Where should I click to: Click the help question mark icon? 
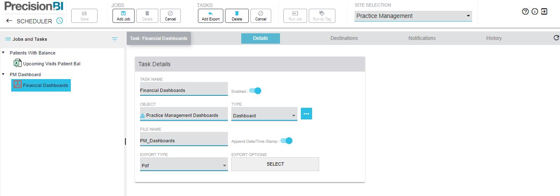(x=525, y=12)
